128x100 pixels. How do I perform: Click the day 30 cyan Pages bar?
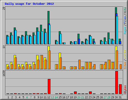coord(117,30)
